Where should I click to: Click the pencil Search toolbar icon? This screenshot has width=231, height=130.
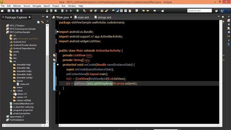(x=106, y=11)
